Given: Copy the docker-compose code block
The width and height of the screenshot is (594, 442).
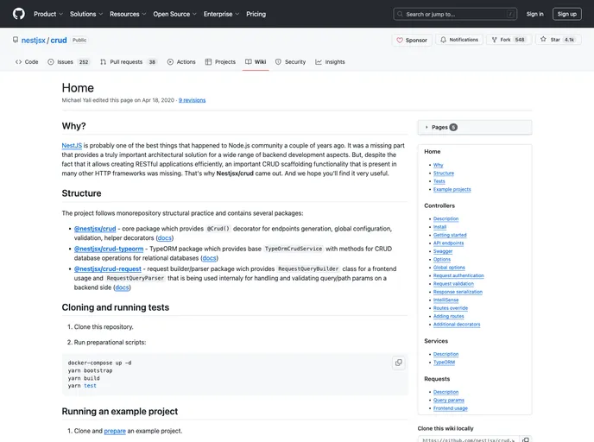Looking at the screenshot, I should click(x=399, y=363).
